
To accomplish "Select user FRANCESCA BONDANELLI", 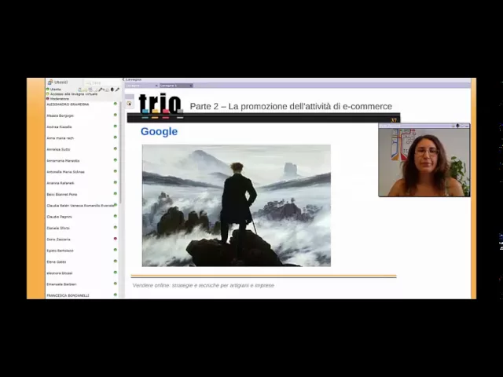I will click(68, 295).
